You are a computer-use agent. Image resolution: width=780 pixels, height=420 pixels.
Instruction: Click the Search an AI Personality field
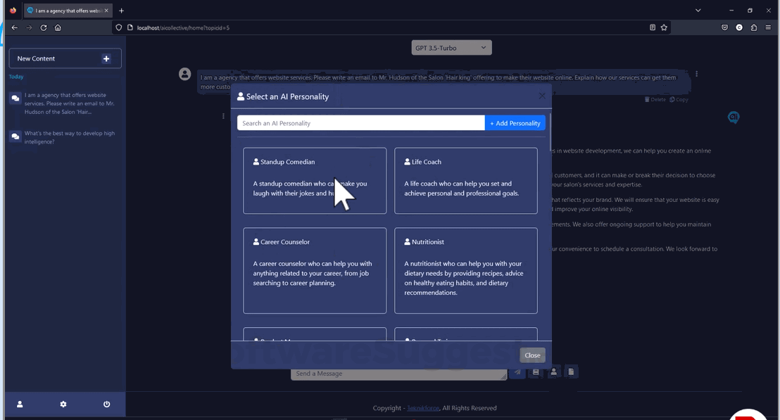[360, 122]
